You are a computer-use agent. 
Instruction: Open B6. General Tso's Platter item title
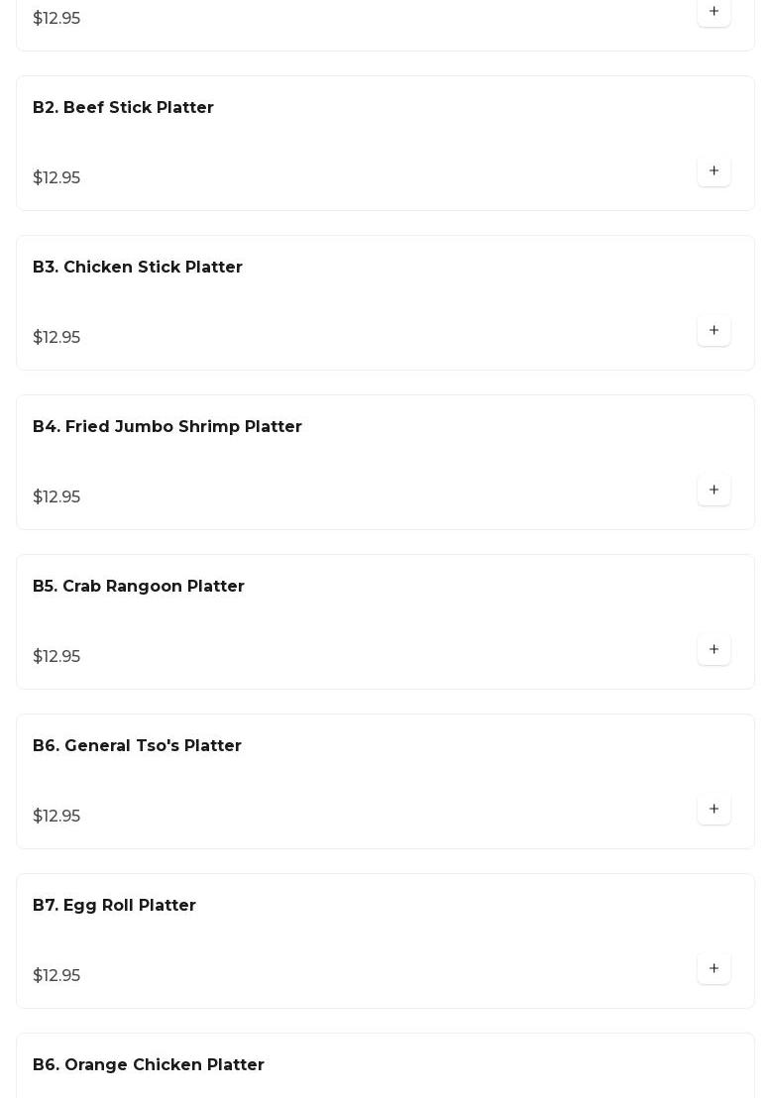coord(137,746)
